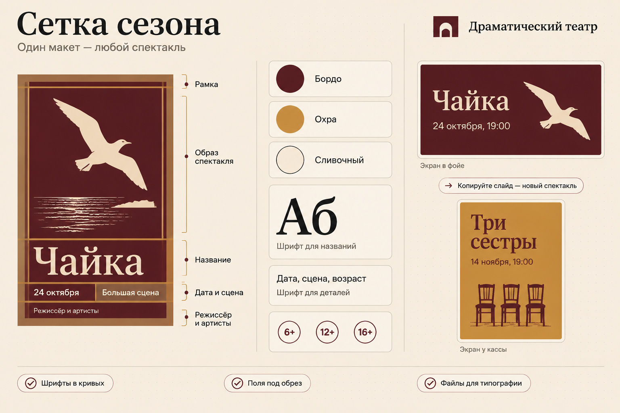Image resolution: width=620 pixels, height=413 pixels.
Task: Click the Название annotation label
Action: point(213,260)
